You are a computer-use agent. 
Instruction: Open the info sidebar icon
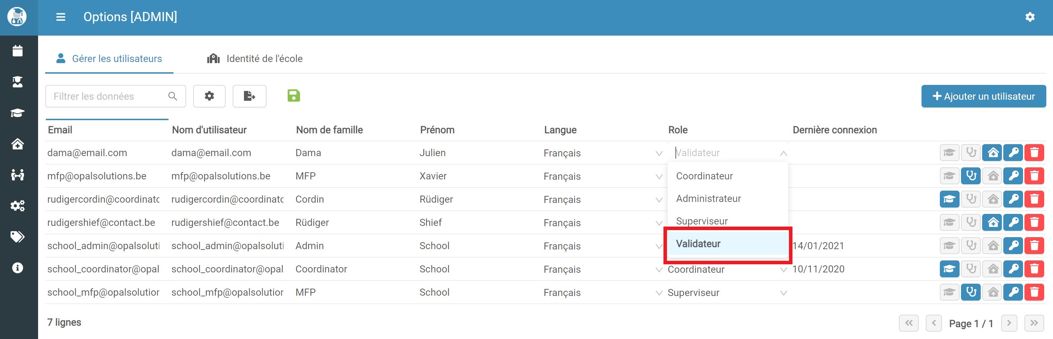click(18, 268)
